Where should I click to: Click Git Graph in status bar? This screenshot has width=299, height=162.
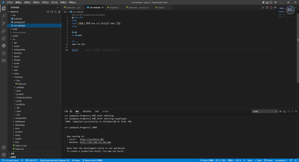[x=76, y=161]
